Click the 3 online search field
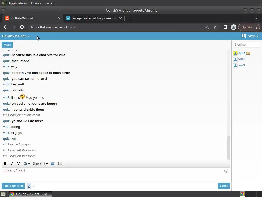Screen dimensions: 262x197 (247, 45)
